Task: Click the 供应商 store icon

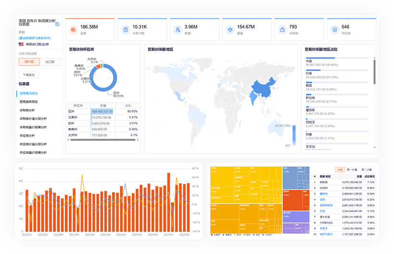Action: (334, 30)
